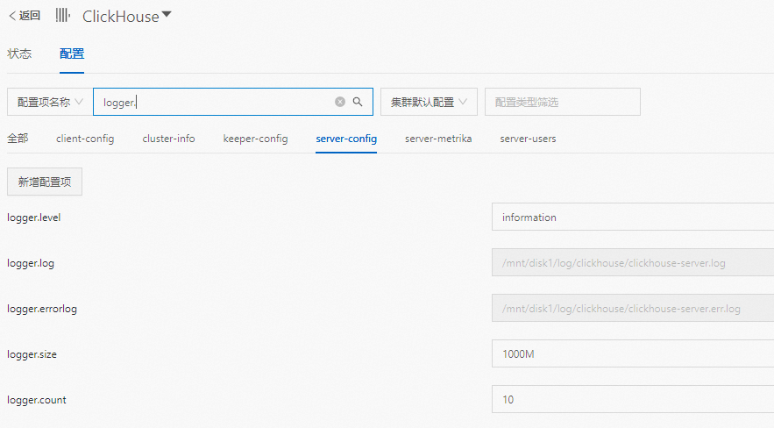Open the server-metrika tab
The image size is (774, 428).
click(438, 139)
